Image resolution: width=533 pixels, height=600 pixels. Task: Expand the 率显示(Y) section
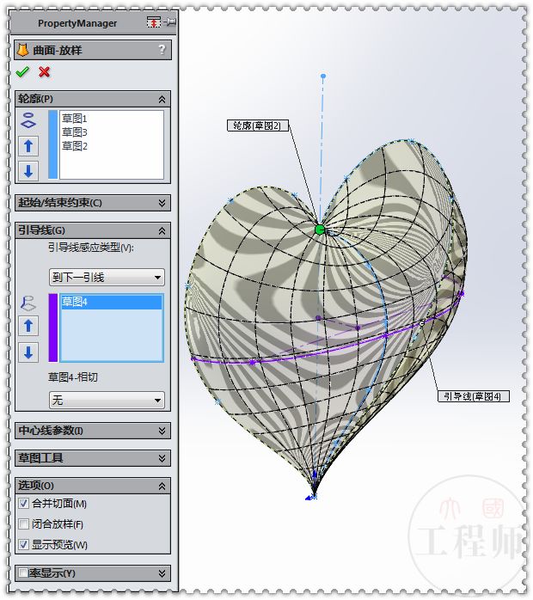162,573
